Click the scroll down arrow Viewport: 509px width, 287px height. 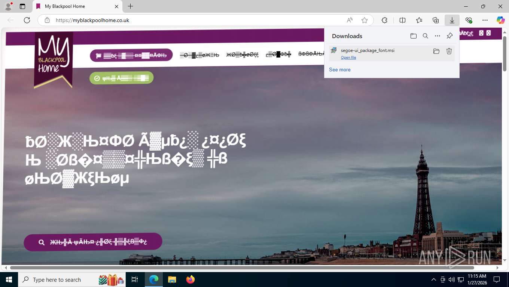(505, 260)
